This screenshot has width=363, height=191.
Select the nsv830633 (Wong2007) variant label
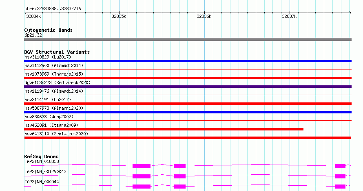[x=49, y=117]
